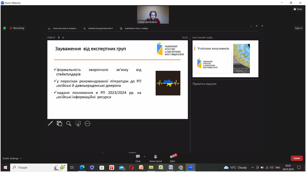Click the Sign in button
Image resolution: width=306 pixels, height=172 pixels.
[298, 28]
